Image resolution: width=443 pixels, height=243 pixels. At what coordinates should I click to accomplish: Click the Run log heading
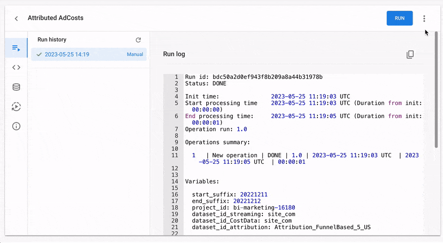click(x=174, y=54)
